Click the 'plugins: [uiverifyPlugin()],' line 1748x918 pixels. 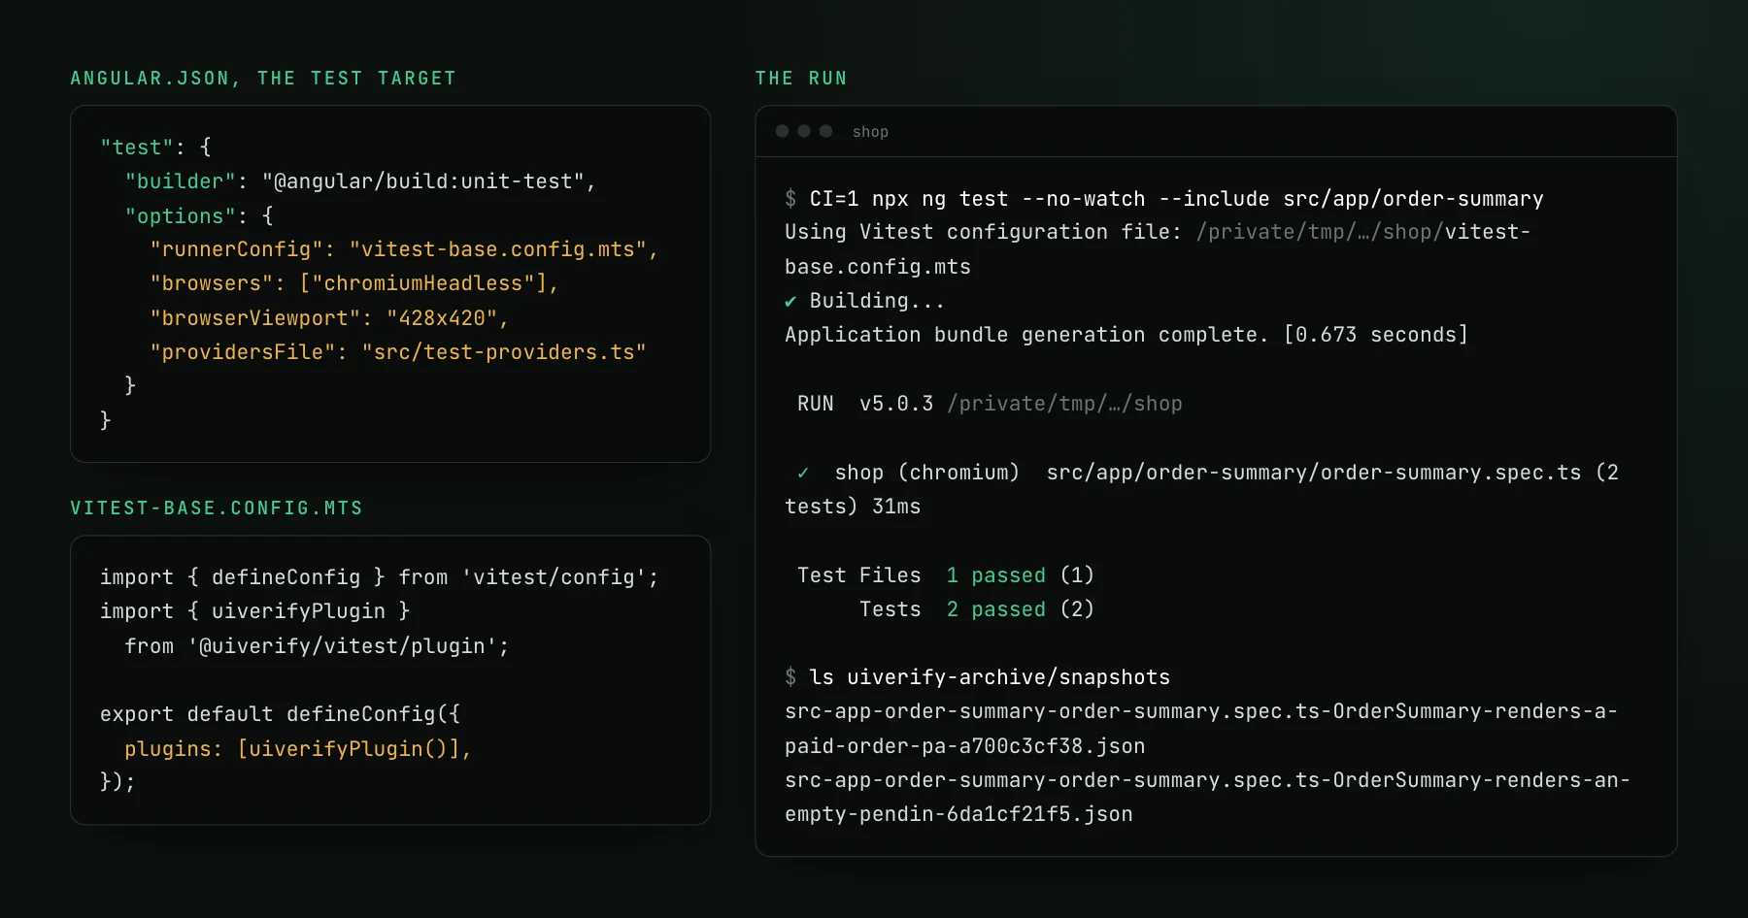[x=298, y=749]
